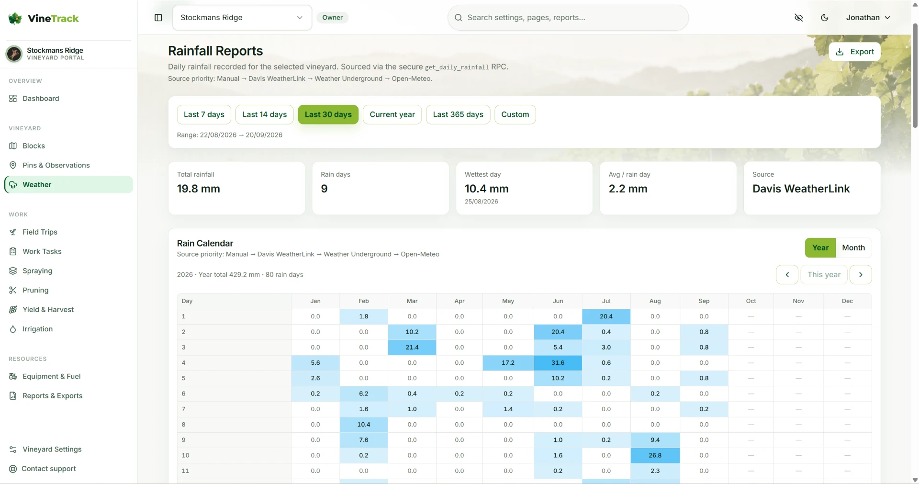Open Contact support link
Viewport: 919px width, 484px height.
pyautogui.click(x=68, y=469)
